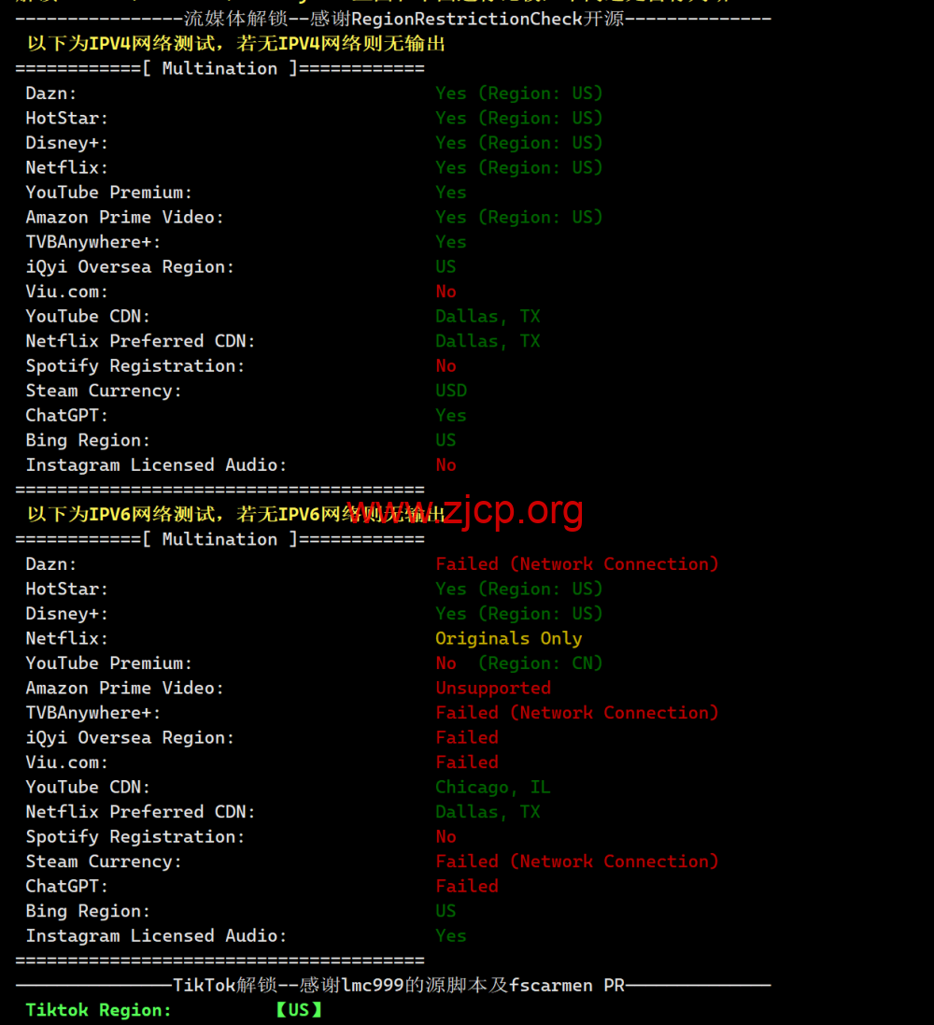Select the IPV4 Viu.com label
Image resolution: width=934 pixels, height=1025 pixels.
pos(66,292)
